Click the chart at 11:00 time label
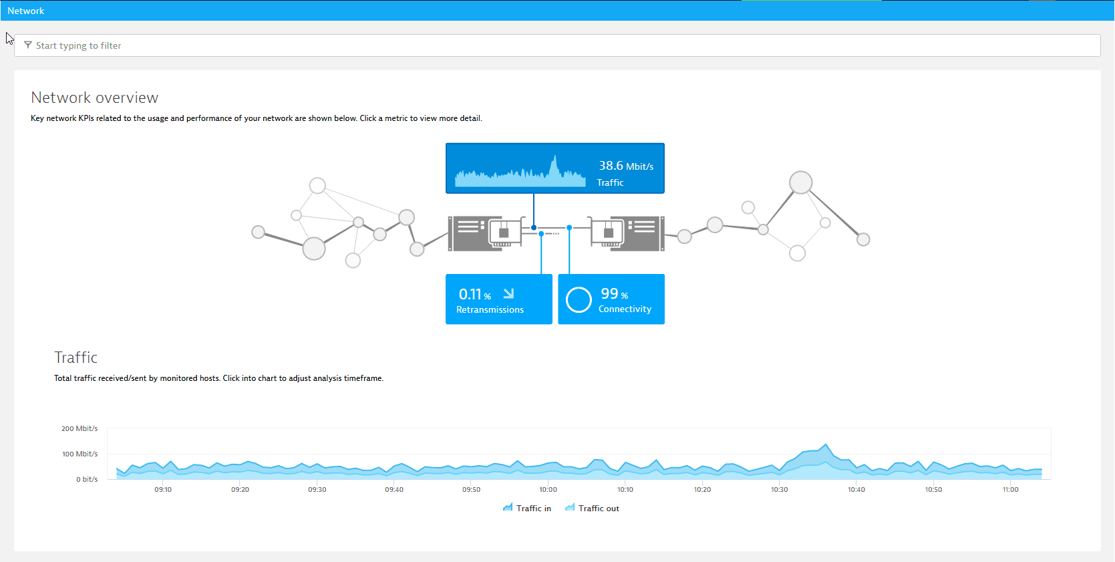 (1010, 490)
